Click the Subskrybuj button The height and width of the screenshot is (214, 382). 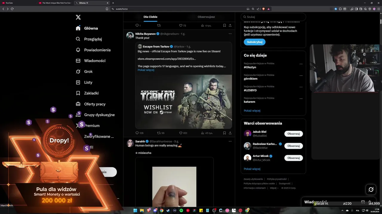(255, 42)
